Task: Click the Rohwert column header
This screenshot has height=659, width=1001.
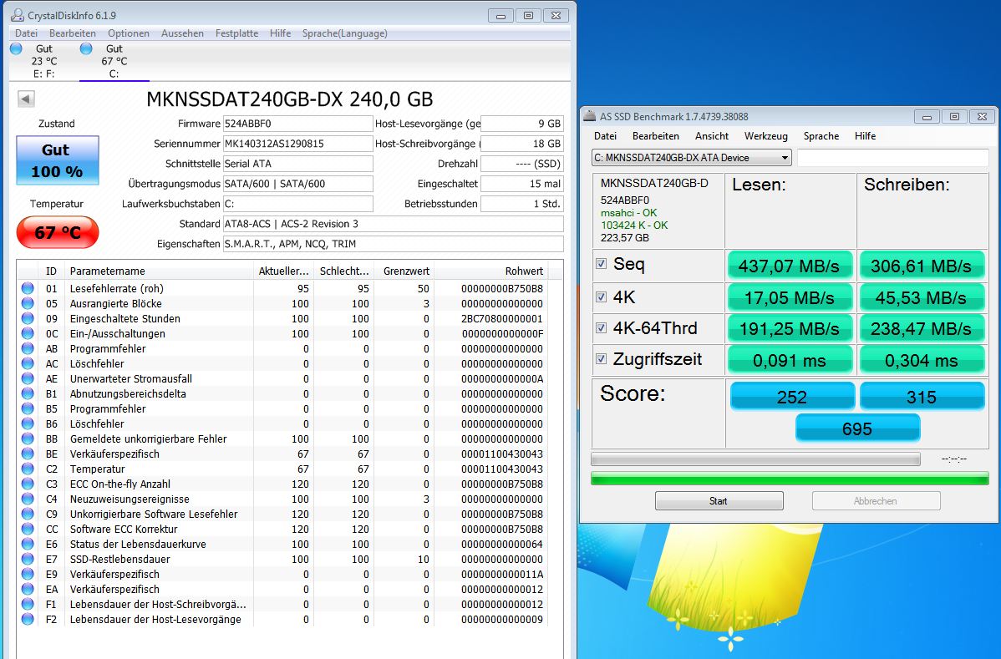Action: point(491,271)
